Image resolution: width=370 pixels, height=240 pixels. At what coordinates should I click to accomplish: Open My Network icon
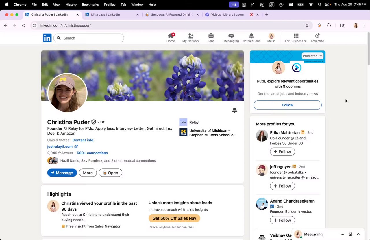[x=191, y=36]
